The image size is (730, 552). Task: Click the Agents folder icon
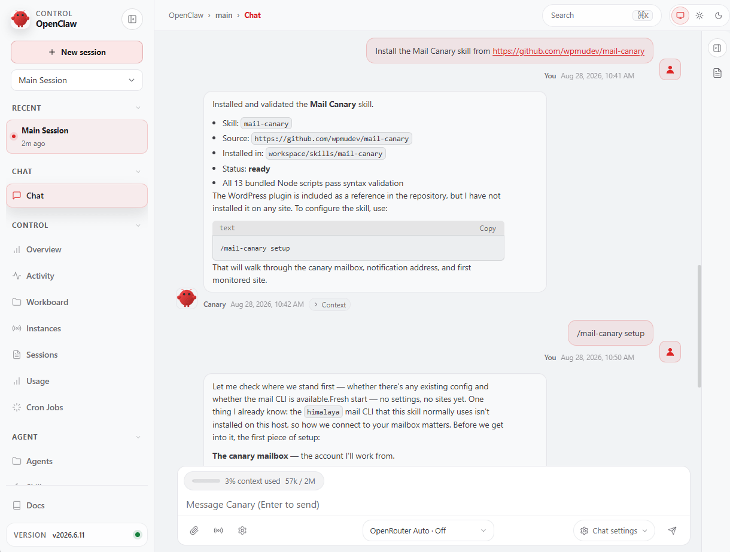pos(17,461)
